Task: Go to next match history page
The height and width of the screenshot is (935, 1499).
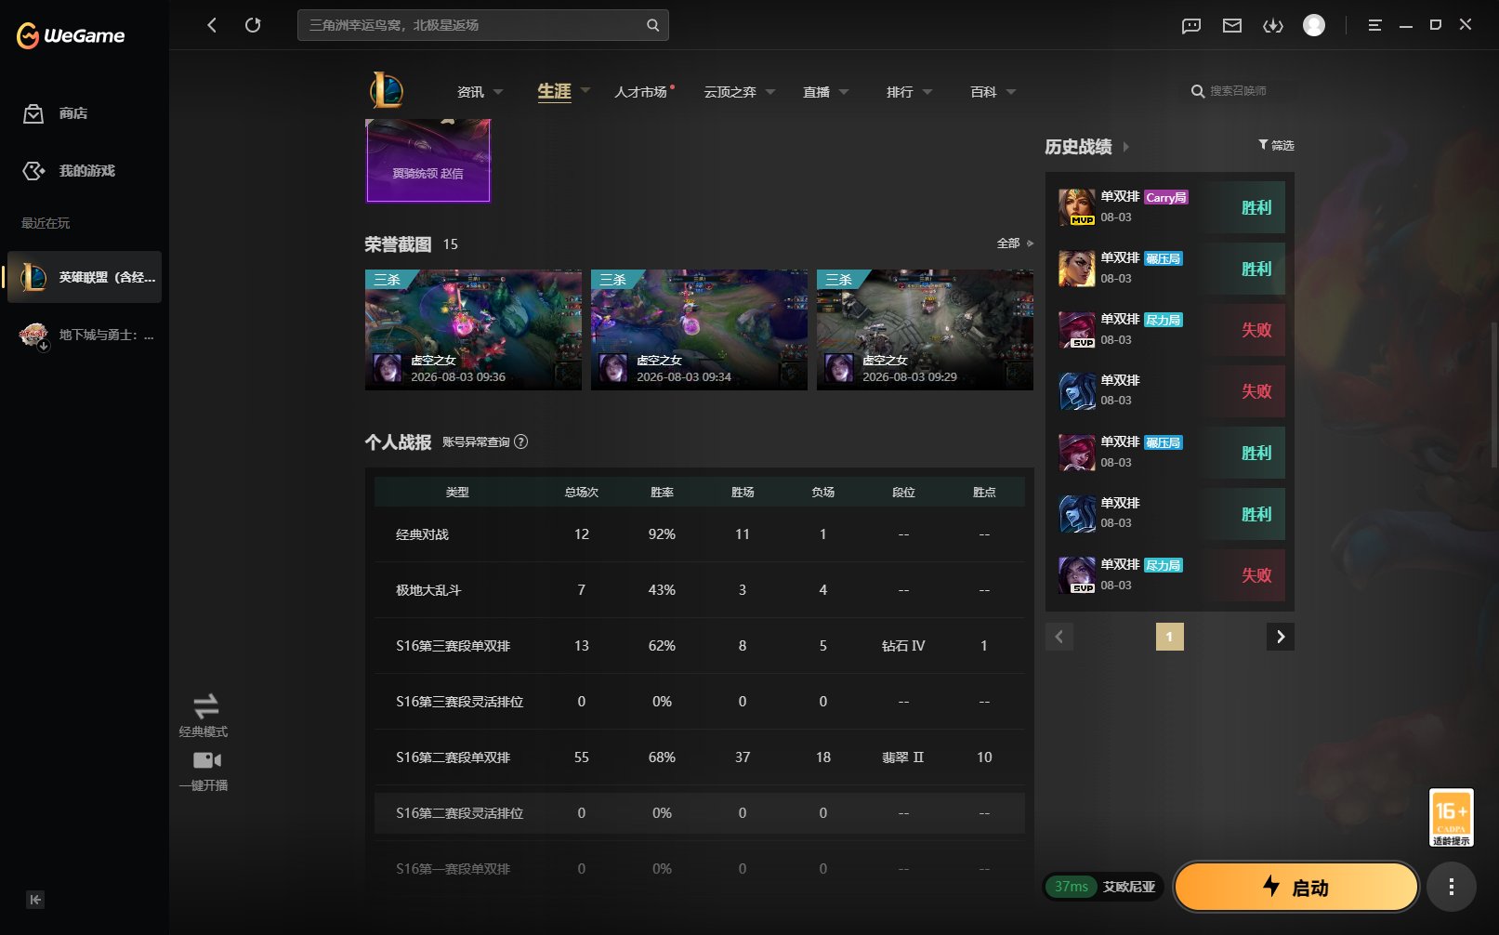Action: (1281, 637)
